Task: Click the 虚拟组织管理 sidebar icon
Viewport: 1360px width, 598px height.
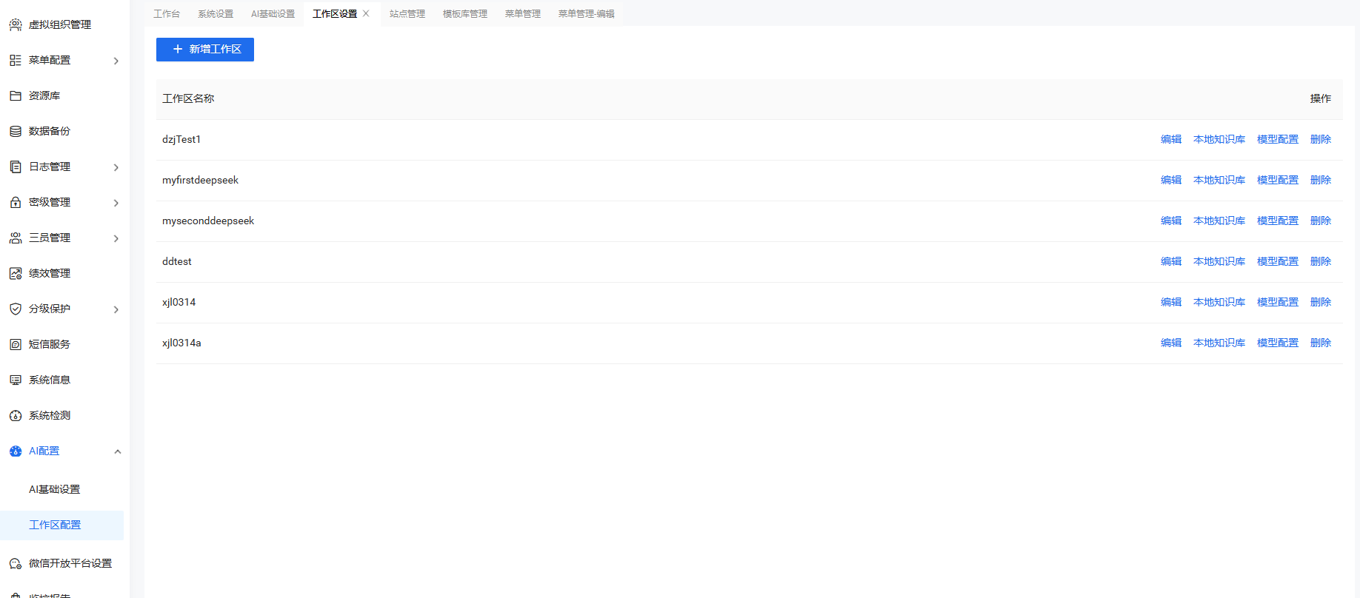Action: 16,25
